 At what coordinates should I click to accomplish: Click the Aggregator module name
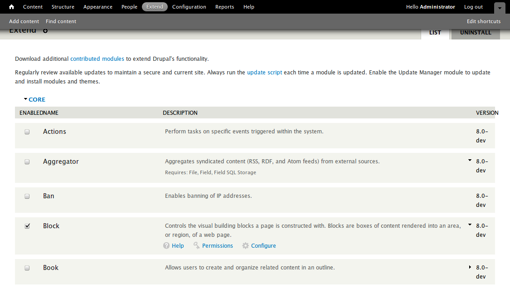click(x=61, y=162)
